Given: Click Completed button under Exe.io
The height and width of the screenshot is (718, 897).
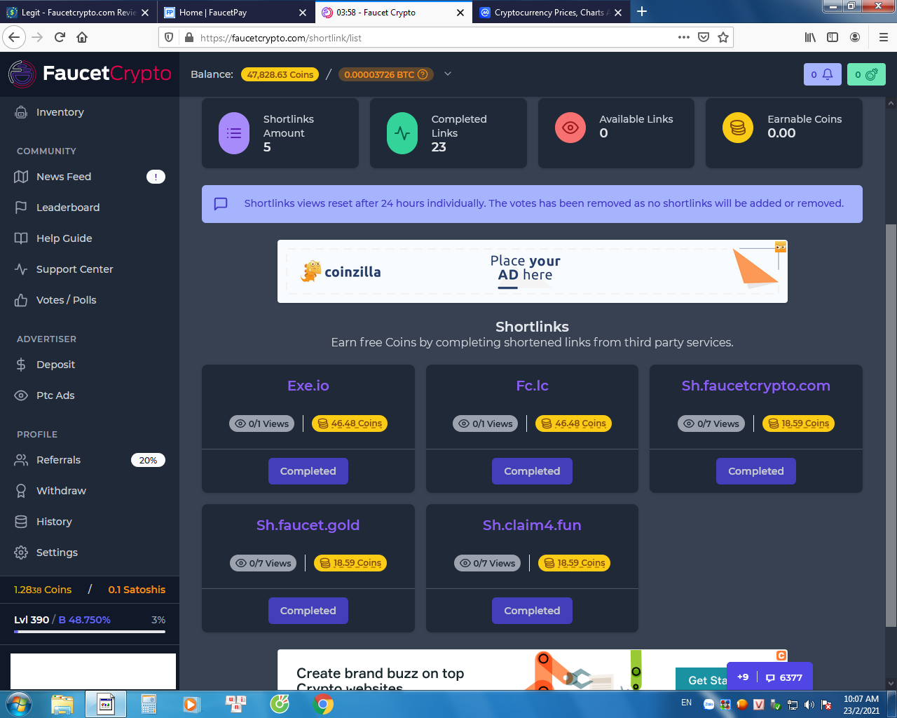Looking at the screenshot, I should coord(308,471).
